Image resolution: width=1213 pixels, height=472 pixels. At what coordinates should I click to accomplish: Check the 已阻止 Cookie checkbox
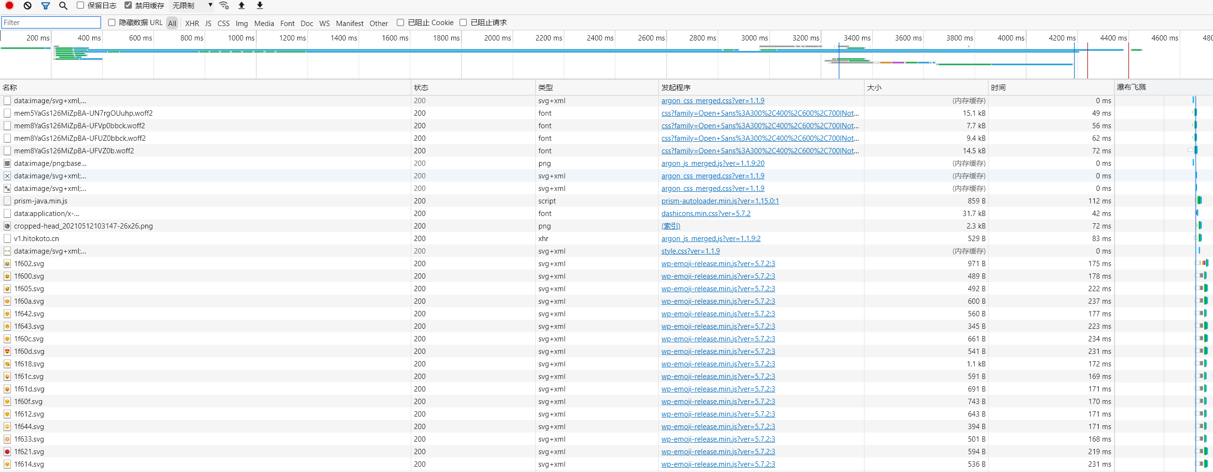400,22
